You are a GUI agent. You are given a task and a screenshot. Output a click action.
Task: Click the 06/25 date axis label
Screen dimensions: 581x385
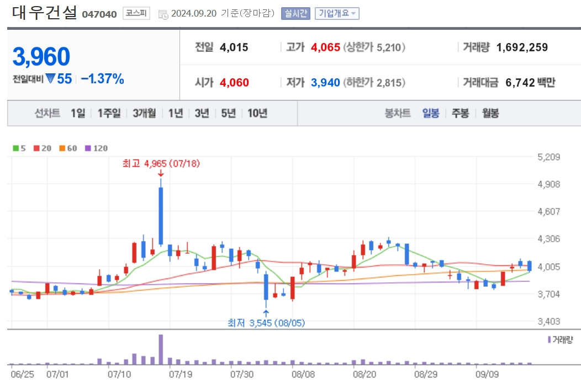[x=22, y=375]
